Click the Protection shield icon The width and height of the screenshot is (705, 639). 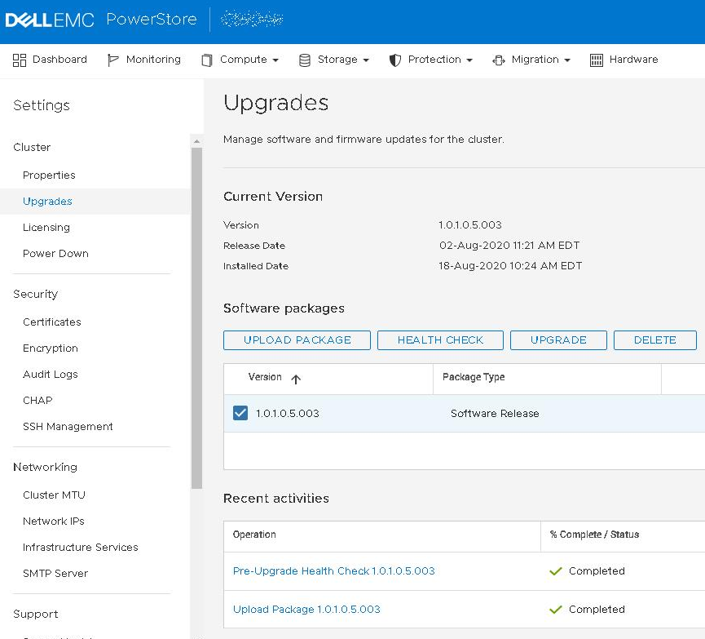(394, 59)
